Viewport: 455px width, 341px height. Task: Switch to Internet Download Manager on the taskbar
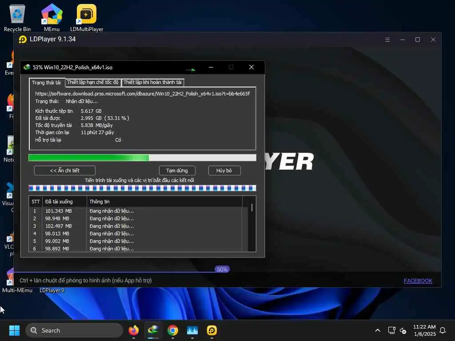(153, 330)
